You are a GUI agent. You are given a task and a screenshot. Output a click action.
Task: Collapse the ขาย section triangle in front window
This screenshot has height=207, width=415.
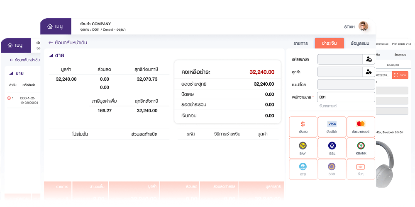[x=51, y=55]
